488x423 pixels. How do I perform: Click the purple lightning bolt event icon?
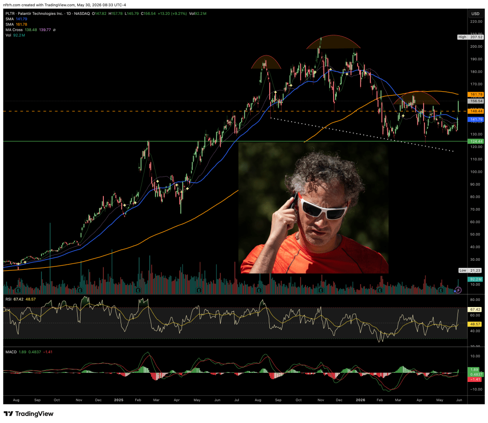459,290
